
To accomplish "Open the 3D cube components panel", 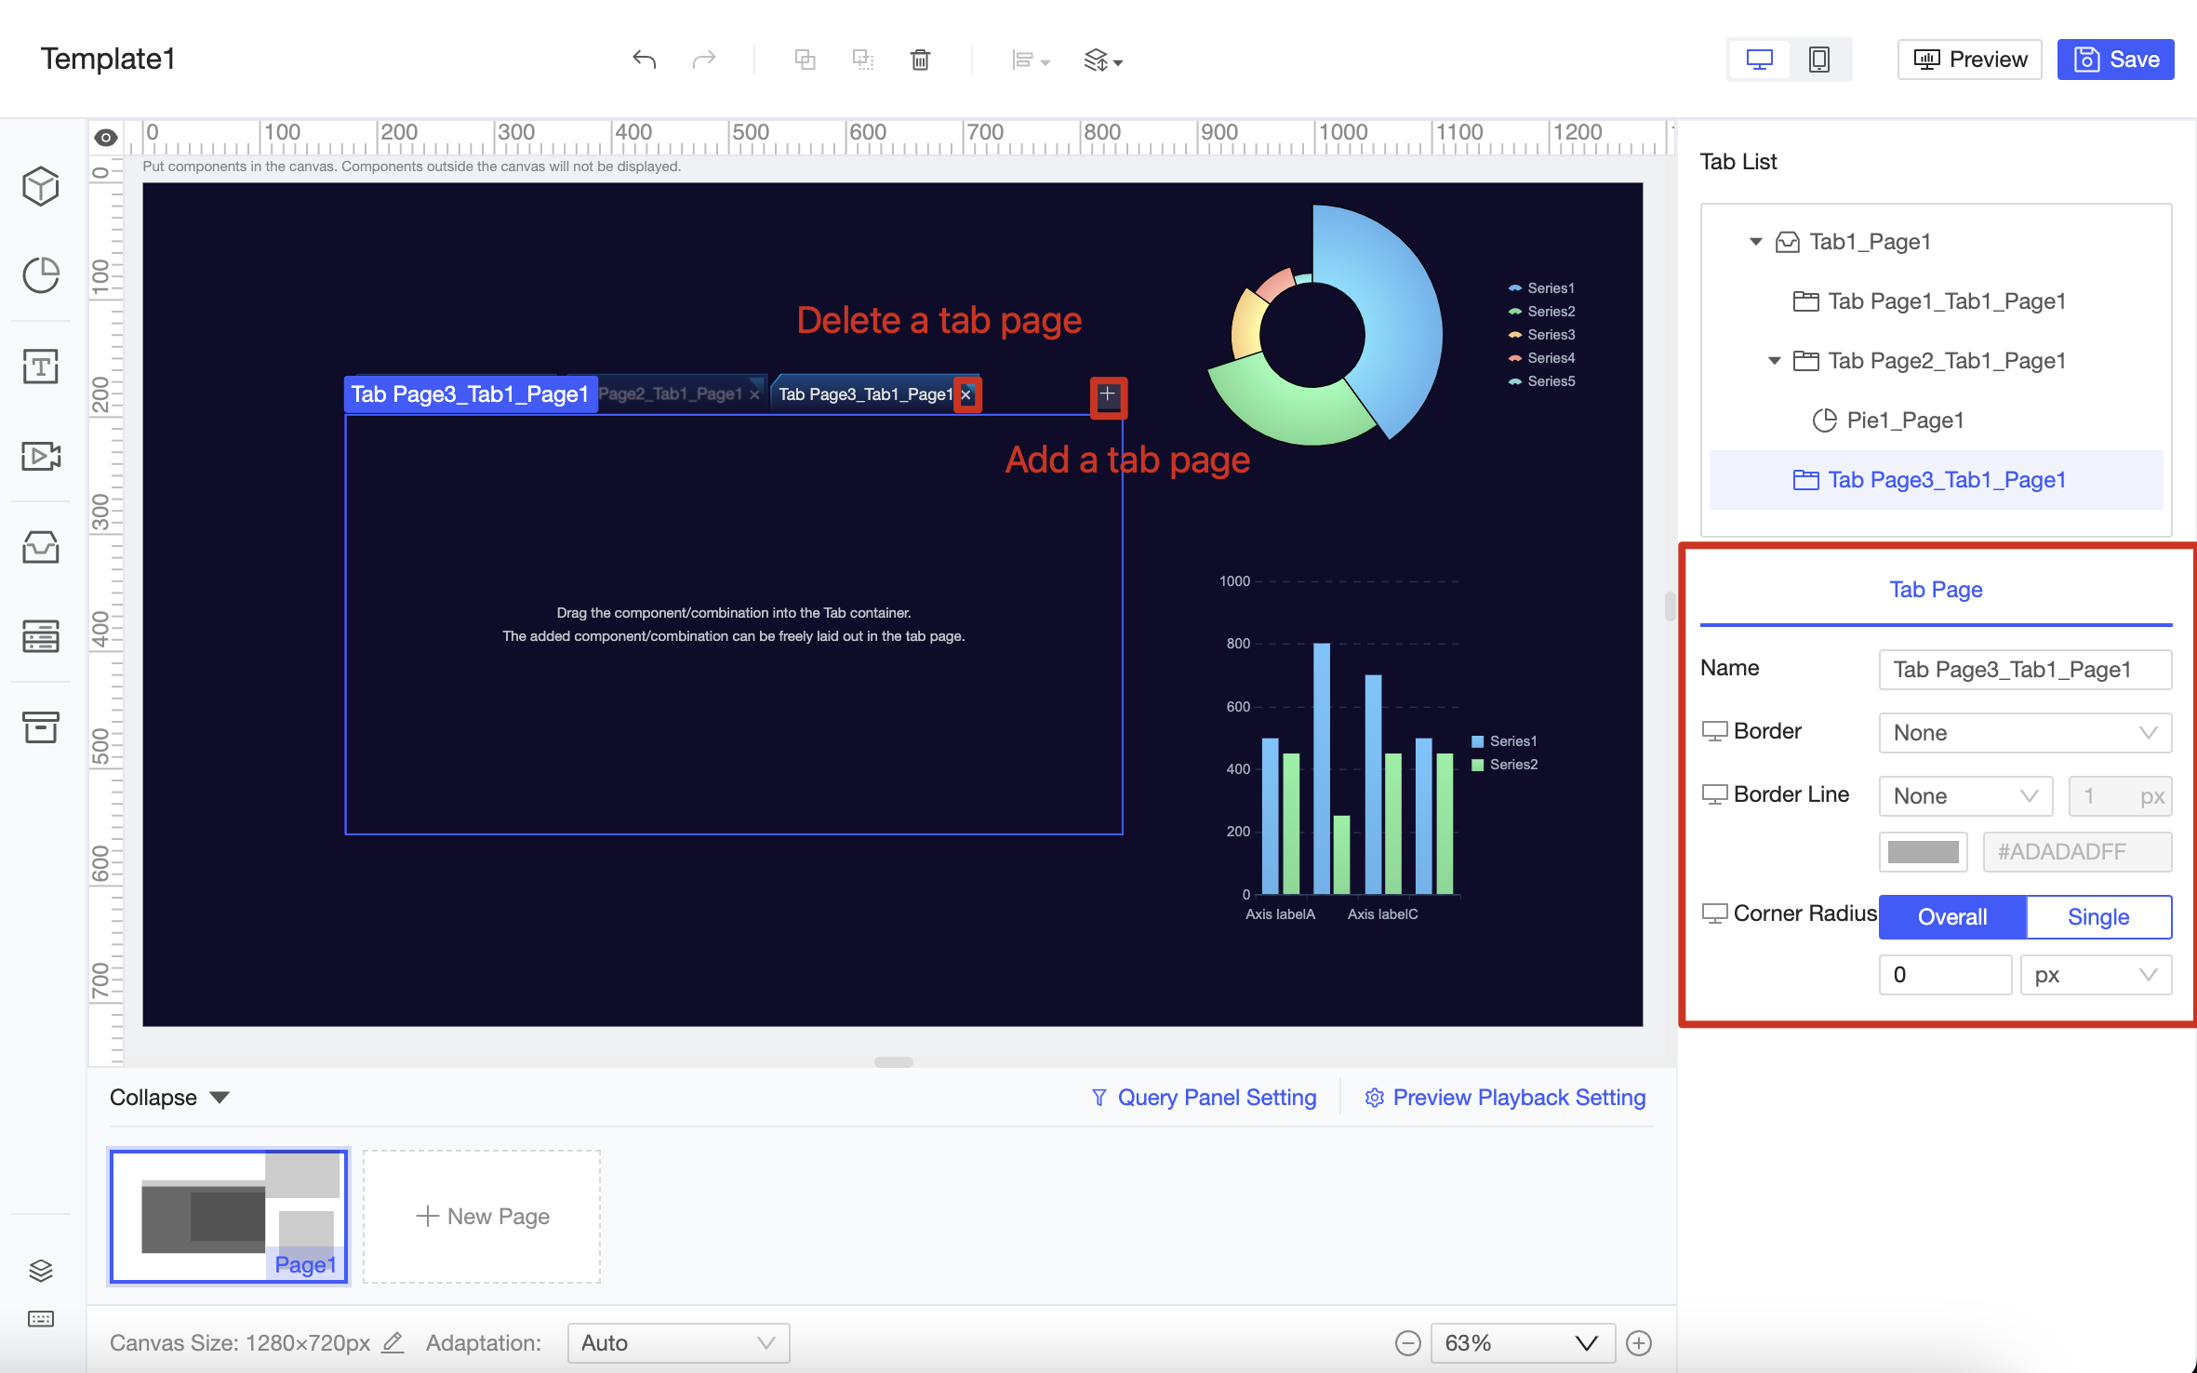I will click(41, 186).
